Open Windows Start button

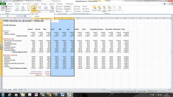(3, 95)
